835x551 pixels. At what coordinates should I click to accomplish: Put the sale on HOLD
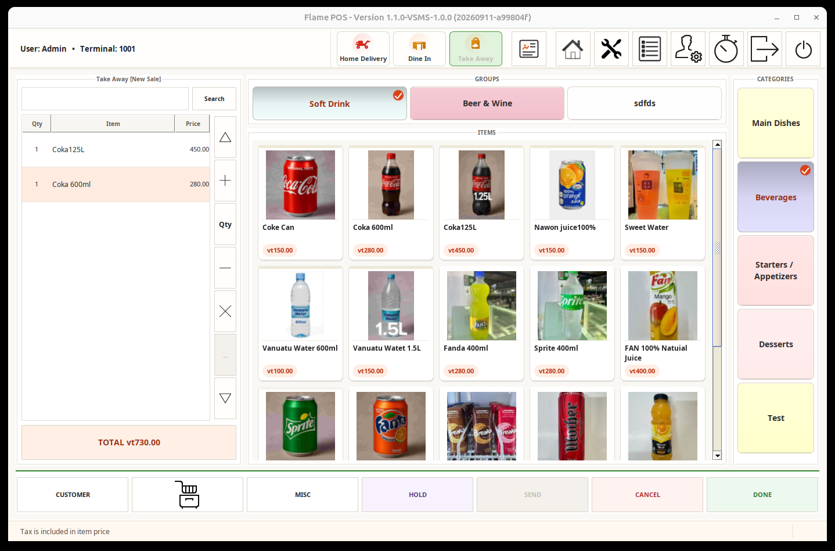pyautogui.click(x=417, y=495)
